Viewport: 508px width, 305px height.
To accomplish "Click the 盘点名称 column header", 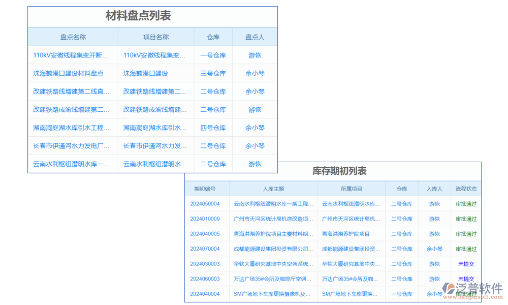I will click(x=73, y=37).
